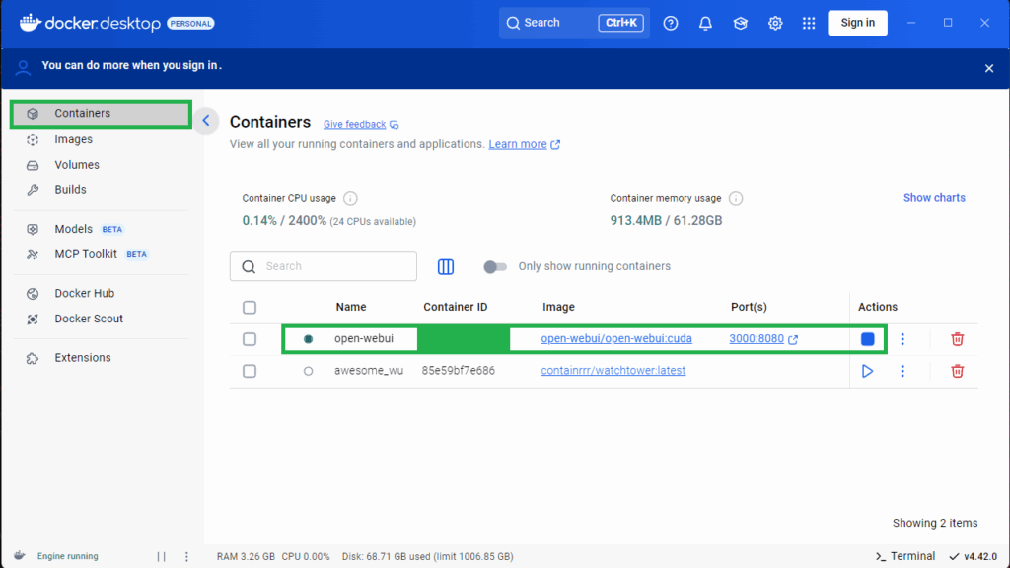Click the open-webui container name
Screen dimensions: 1010x568
click(364, 339)
